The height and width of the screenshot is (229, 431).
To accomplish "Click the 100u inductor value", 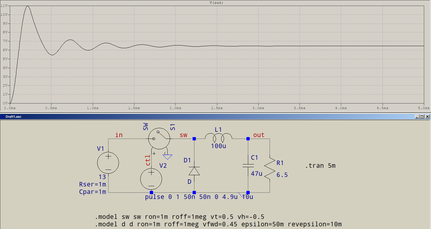I will pos(218,146).
